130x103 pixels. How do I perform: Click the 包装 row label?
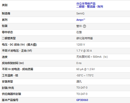click(x=5, y=26)
